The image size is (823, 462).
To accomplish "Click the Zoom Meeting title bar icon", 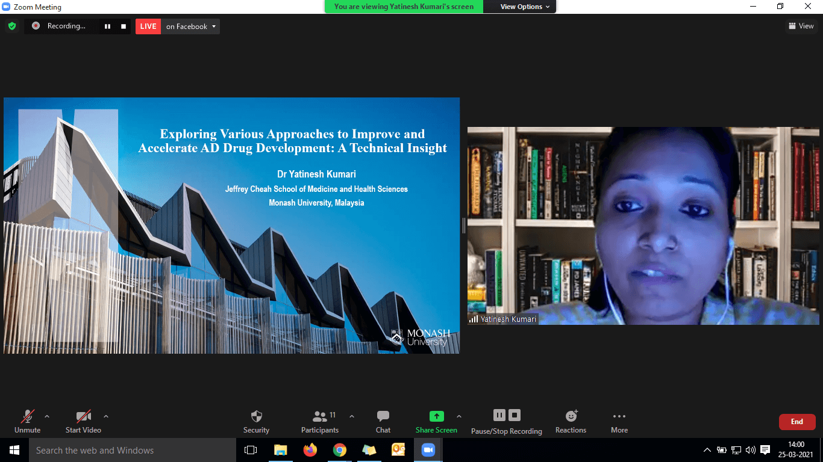I will 7,7.
